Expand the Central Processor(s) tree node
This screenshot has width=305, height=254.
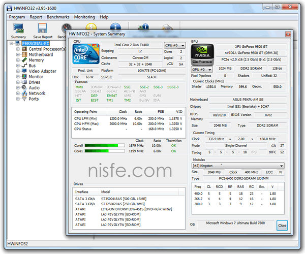(18, 49)
